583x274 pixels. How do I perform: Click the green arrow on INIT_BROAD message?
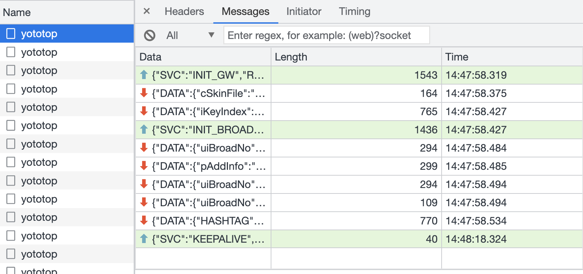pos(144,130)
